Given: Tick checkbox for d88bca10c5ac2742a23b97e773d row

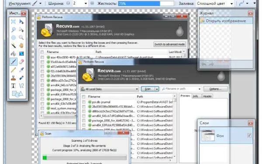Looking at the screenshot, I should [84, 111].
